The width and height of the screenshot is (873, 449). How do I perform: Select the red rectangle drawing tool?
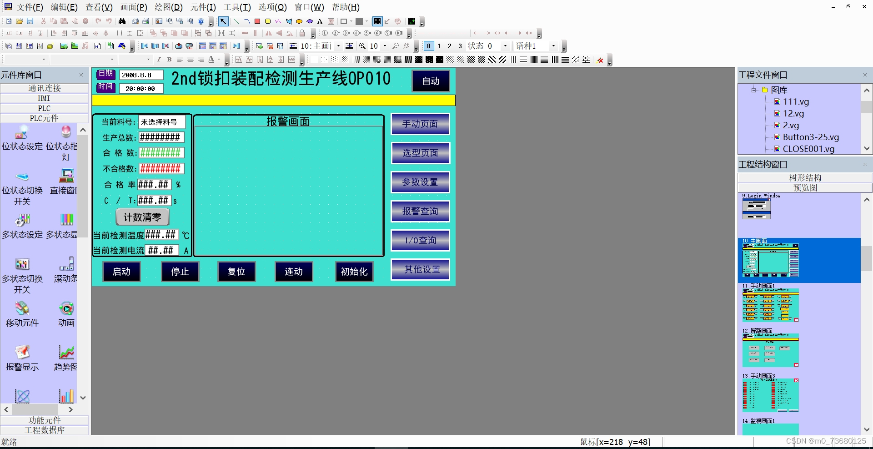point(257,21)
